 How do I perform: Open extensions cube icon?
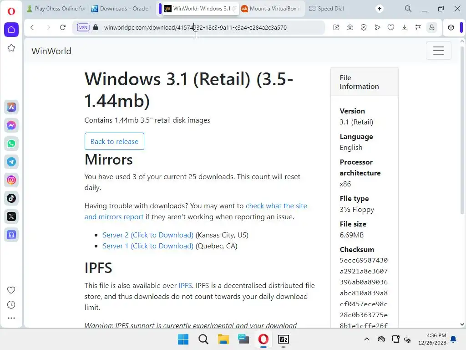451,27
